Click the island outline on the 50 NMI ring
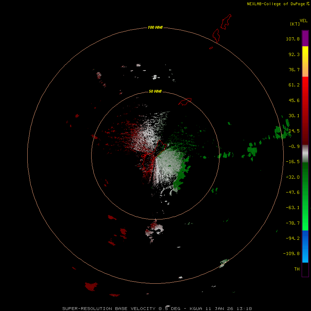The height and width of the screenshot is (311, 311). pos(185,102)
